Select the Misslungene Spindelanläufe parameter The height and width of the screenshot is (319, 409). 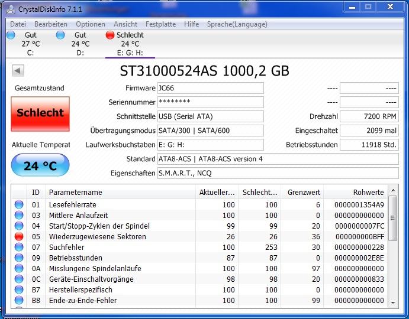[95, 268]
